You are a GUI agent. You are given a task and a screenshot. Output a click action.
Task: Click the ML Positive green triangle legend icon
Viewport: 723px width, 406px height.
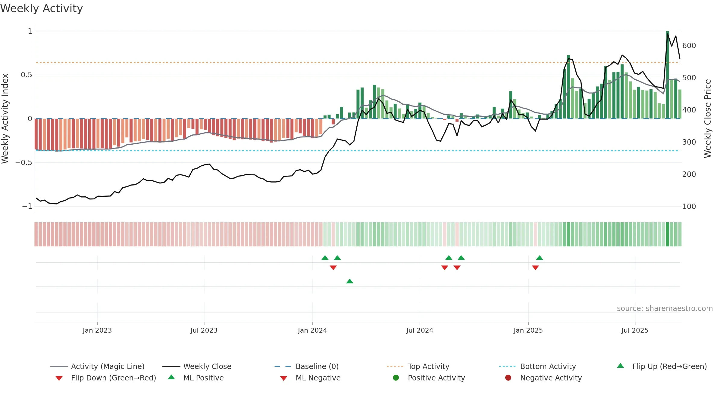click(x=171, y=377)
